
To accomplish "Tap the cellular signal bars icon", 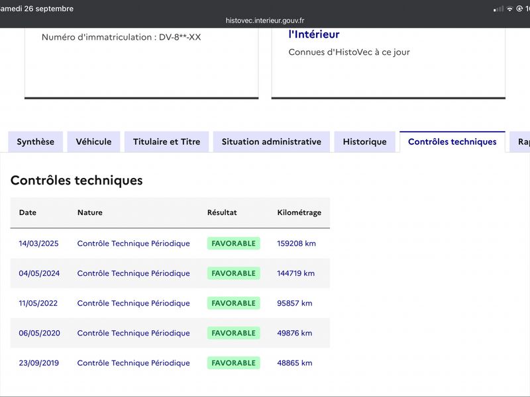I will pos(499,9).
